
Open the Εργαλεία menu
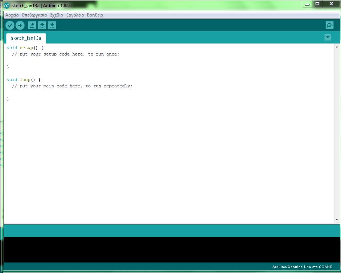click(x=75, y=15)
